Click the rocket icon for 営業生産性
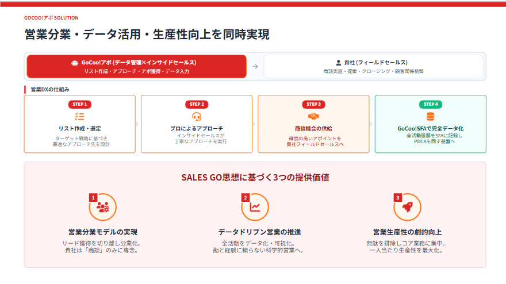Image resolution: width=506 pixels, height=284 pixels. [407, 207]
